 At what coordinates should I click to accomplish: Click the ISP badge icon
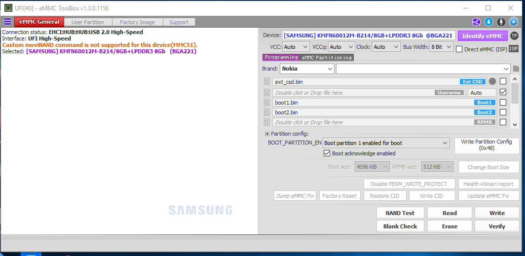514,49
